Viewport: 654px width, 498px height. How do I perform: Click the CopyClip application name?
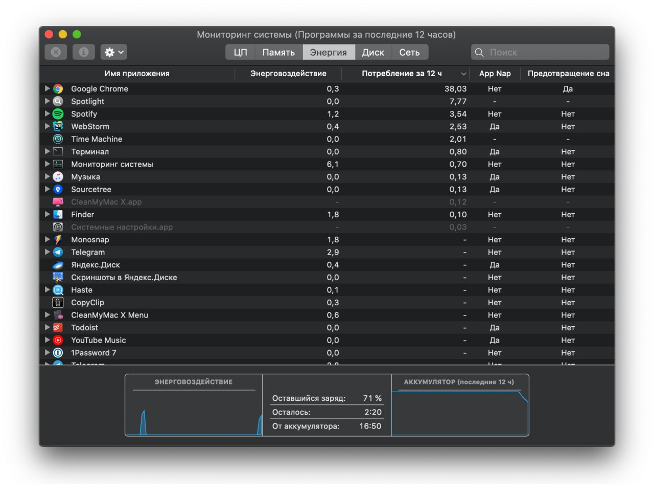pos(87,302)
